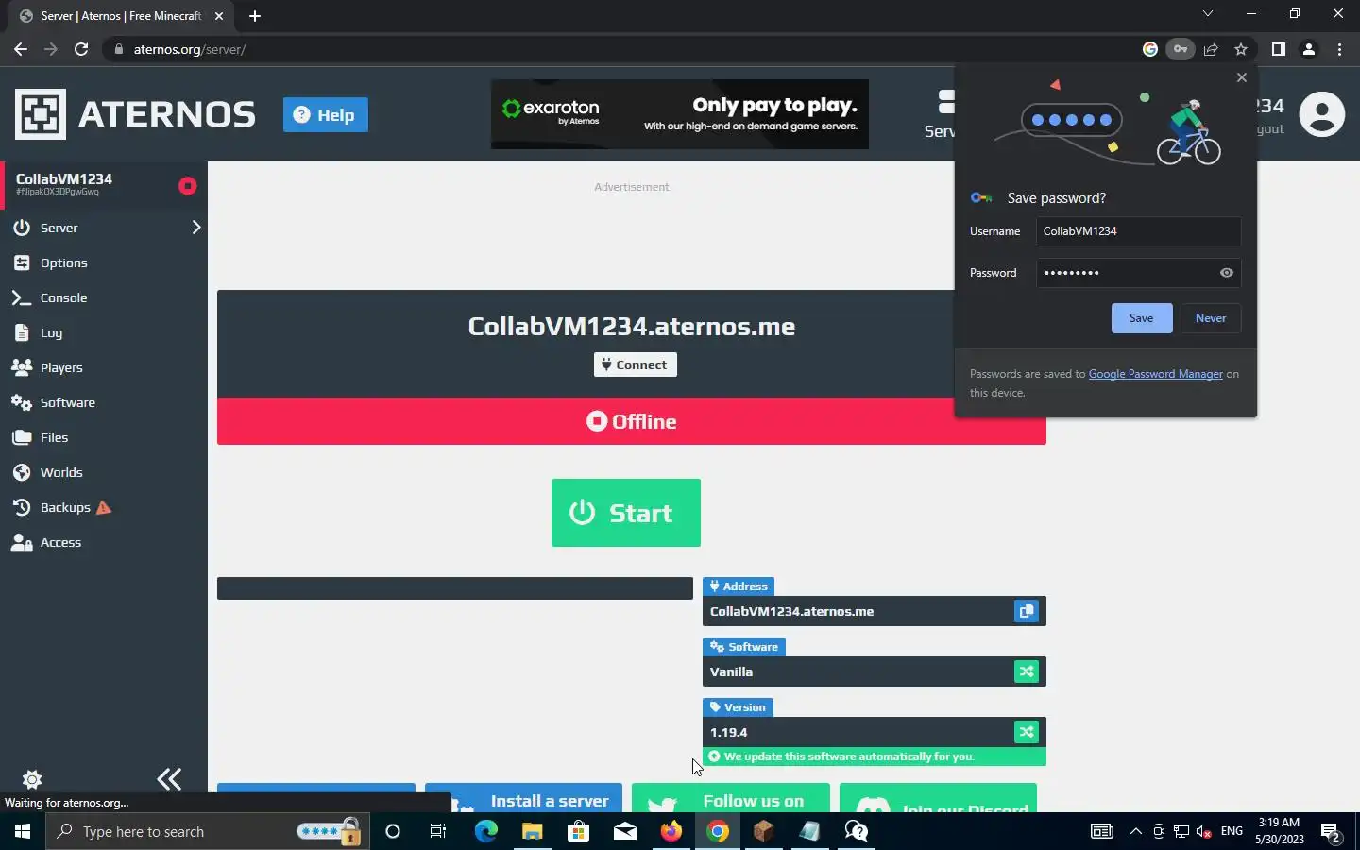Click the red Offline status bar

tap(631, 421)
